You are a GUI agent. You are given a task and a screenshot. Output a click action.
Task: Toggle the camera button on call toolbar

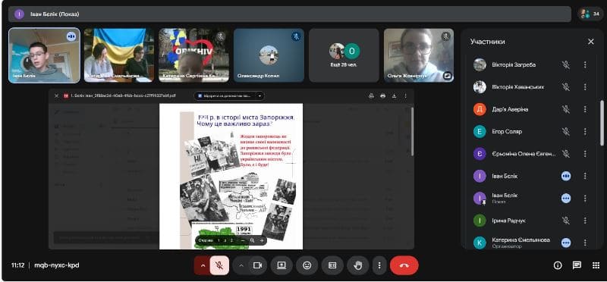coord(257,265)
